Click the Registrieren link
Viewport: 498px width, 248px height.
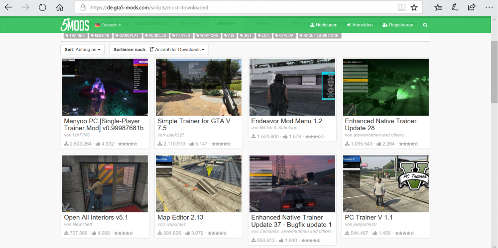[x=398, y=25]
